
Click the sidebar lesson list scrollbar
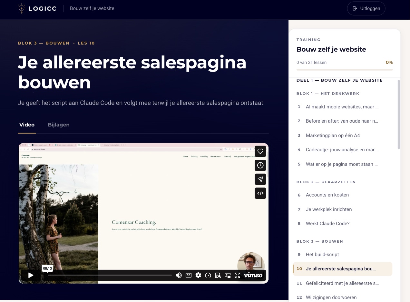coord(399,115)
